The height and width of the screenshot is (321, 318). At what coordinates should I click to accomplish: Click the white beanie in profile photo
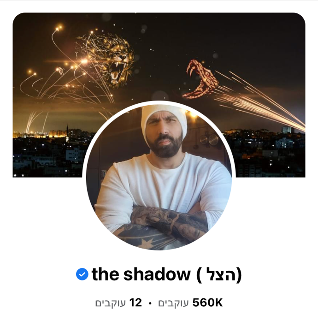point(164,119)
